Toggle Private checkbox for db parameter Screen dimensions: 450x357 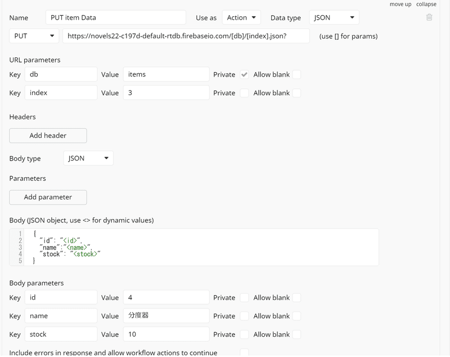[x=244, y=75]
